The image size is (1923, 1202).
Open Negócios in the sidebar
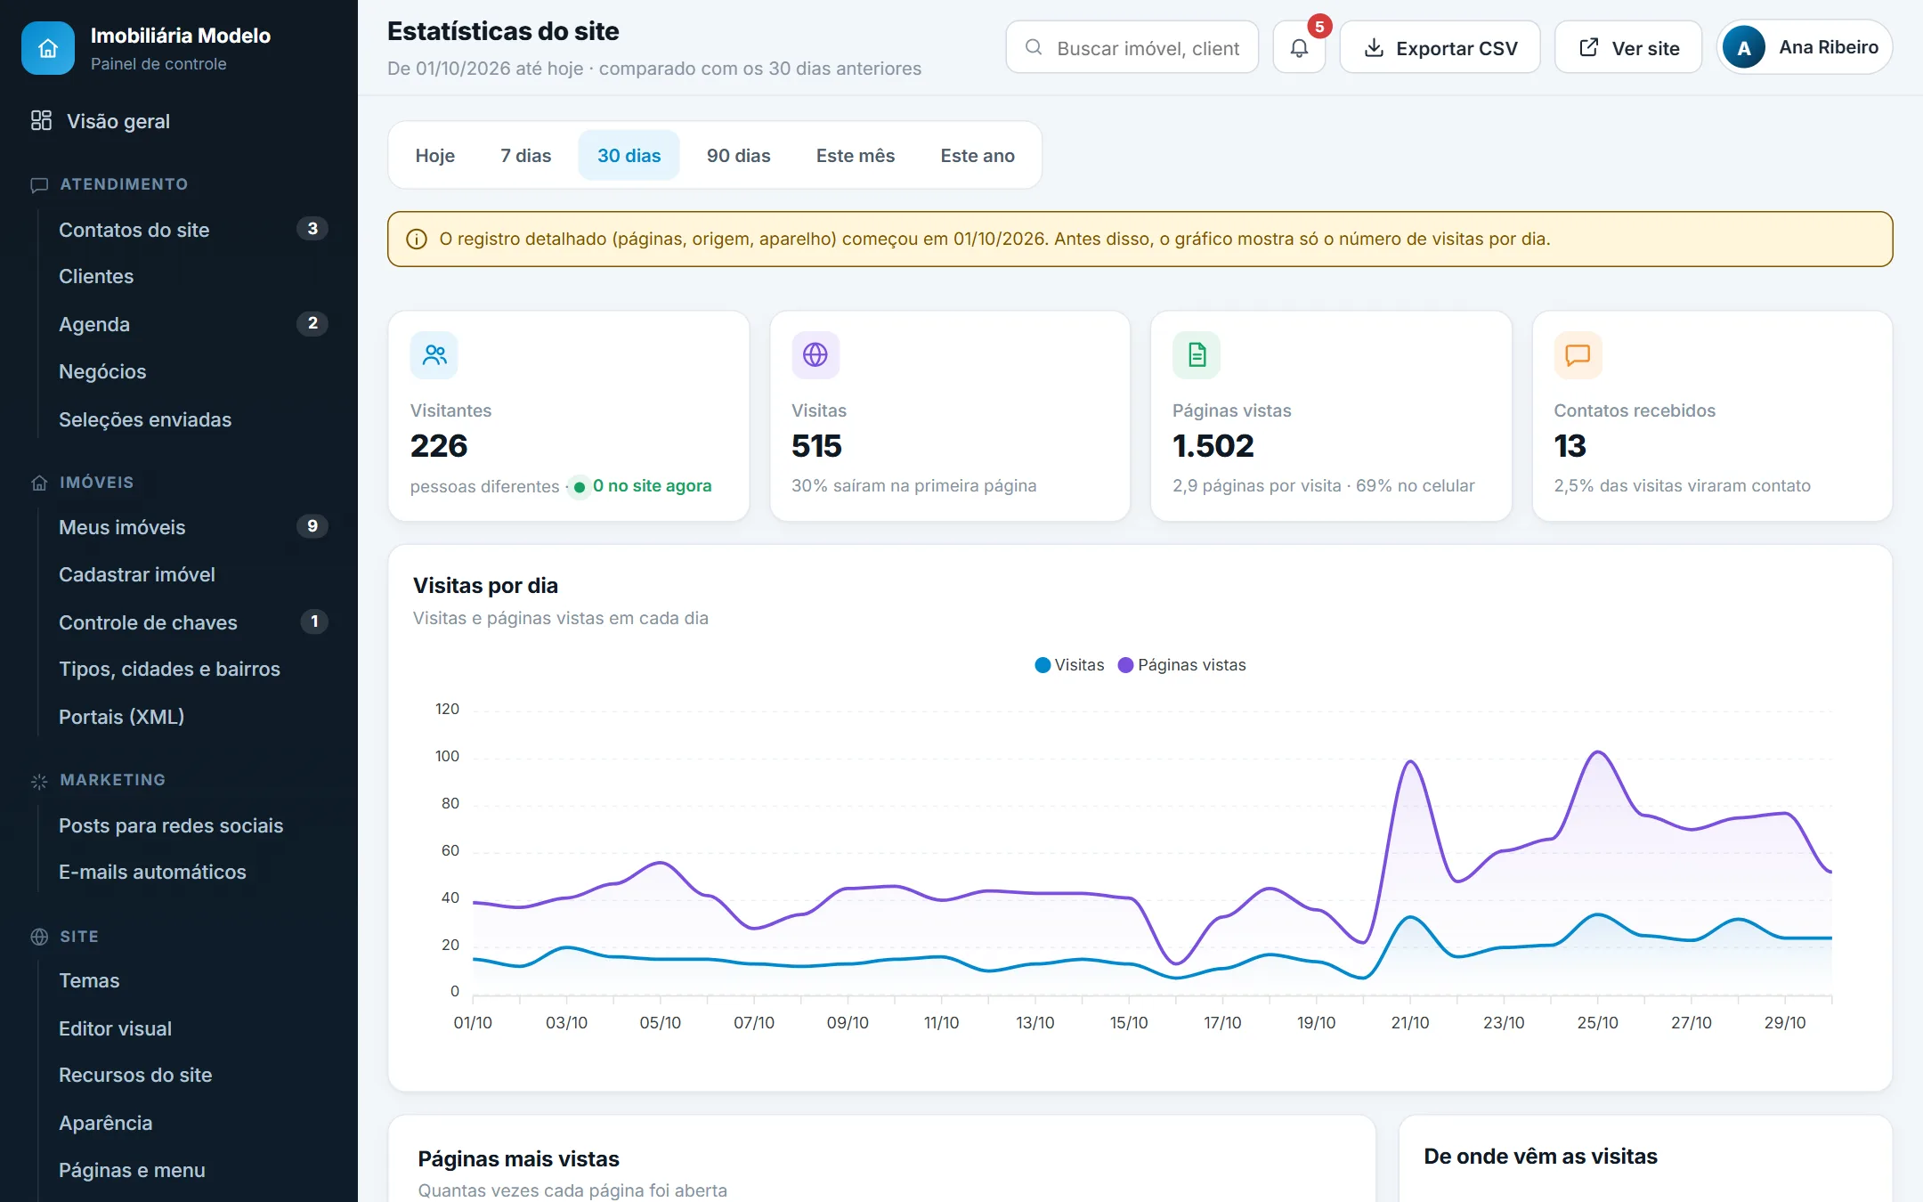[193, 371]
